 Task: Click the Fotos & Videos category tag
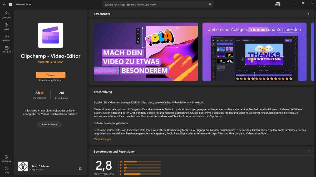pos(50,124)
